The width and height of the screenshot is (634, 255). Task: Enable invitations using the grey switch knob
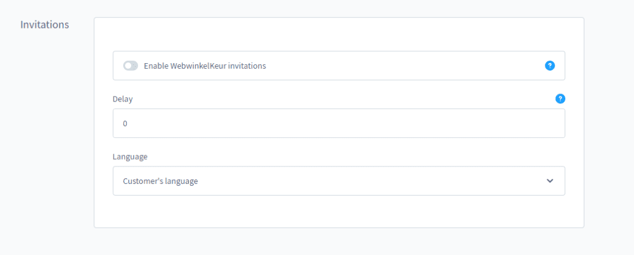[128, 66]
